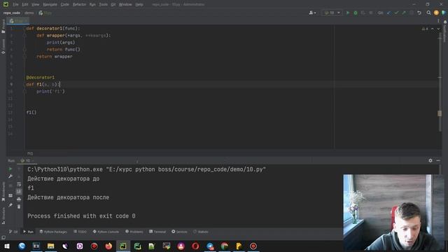Open the Structure sidebar tool button
Image resolution: width=448 pixels, height=252 pixels.
3,216
